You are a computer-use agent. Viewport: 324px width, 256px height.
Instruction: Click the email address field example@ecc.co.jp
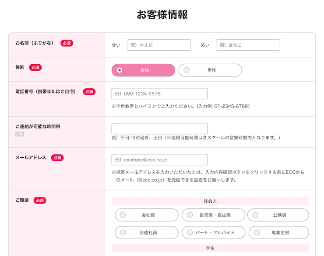tap(159, 159)
